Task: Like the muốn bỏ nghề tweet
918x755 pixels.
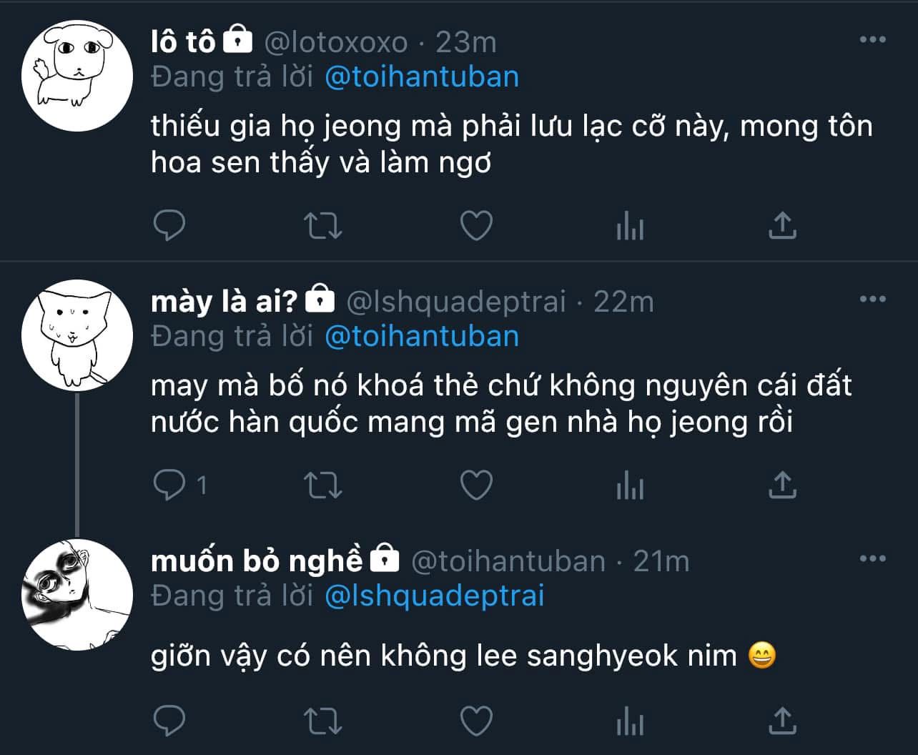Action: [475, 721]
